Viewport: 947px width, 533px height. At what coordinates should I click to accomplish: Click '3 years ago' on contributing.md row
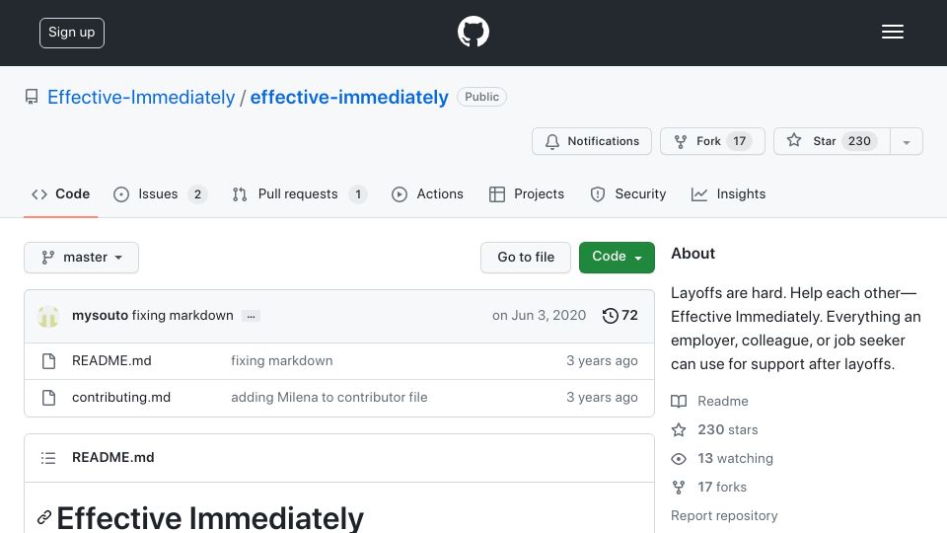tap(602, 397)
